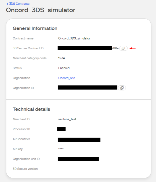Click the Enabled status value

(64, 68)
